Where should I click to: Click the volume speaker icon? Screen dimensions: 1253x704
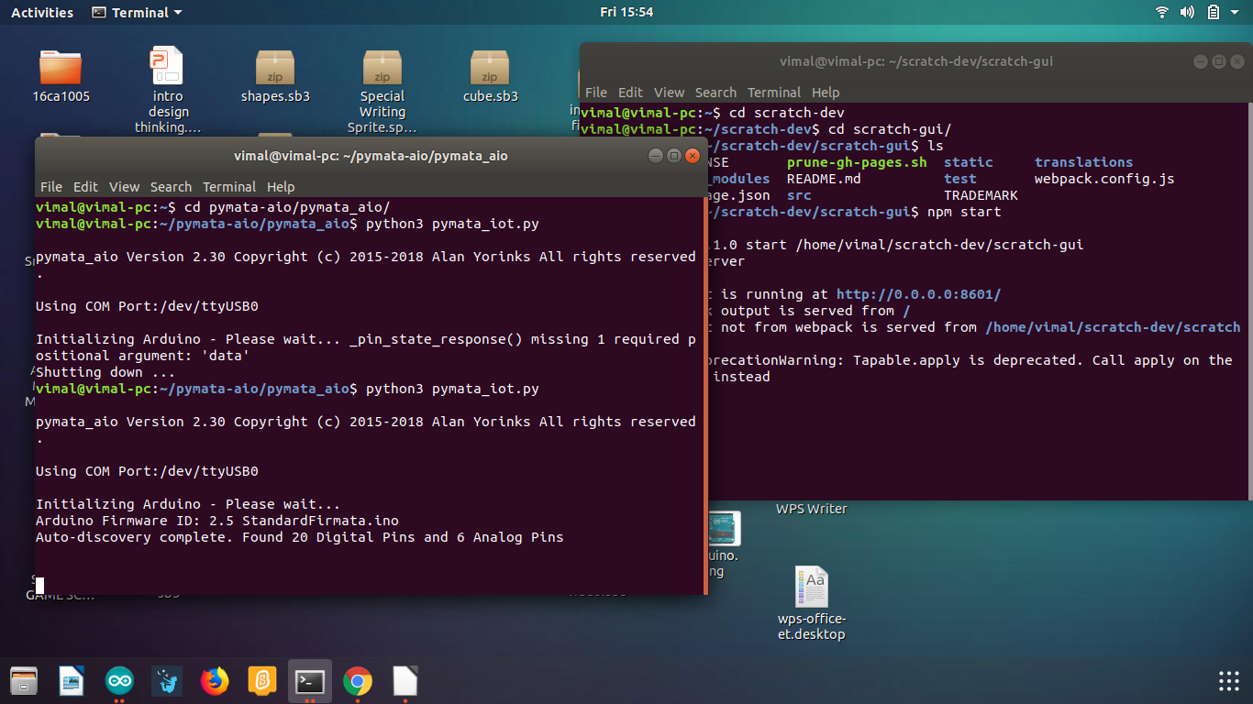[x=1187, y=12]
